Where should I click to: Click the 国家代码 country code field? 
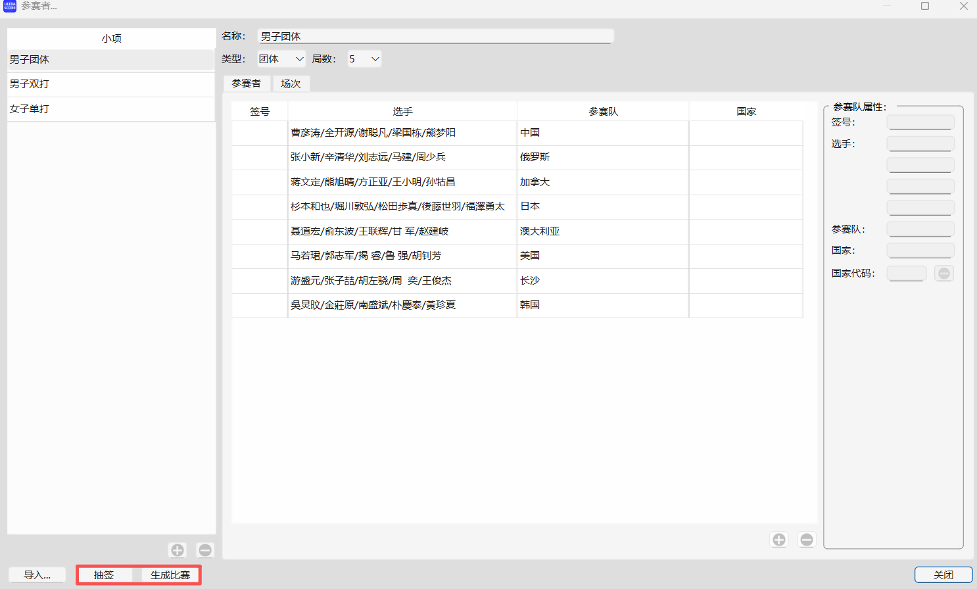906,273
